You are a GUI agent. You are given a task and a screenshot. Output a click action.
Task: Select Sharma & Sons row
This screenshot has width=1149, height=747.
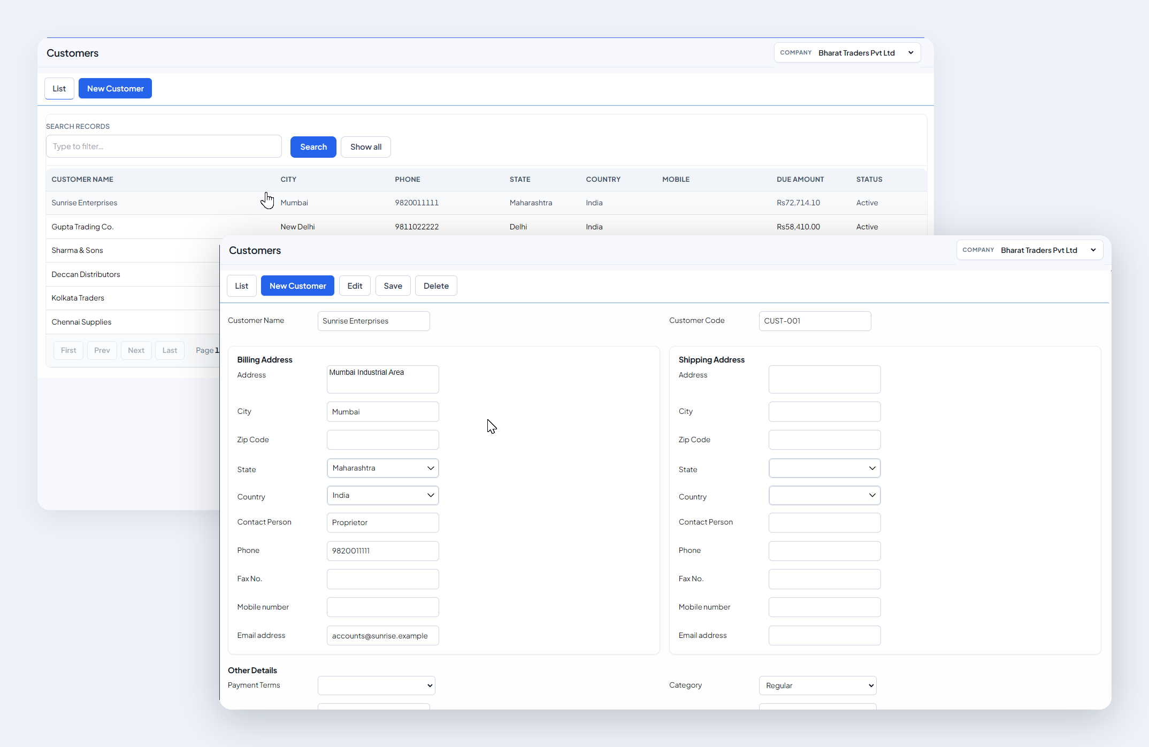[133, 251]
